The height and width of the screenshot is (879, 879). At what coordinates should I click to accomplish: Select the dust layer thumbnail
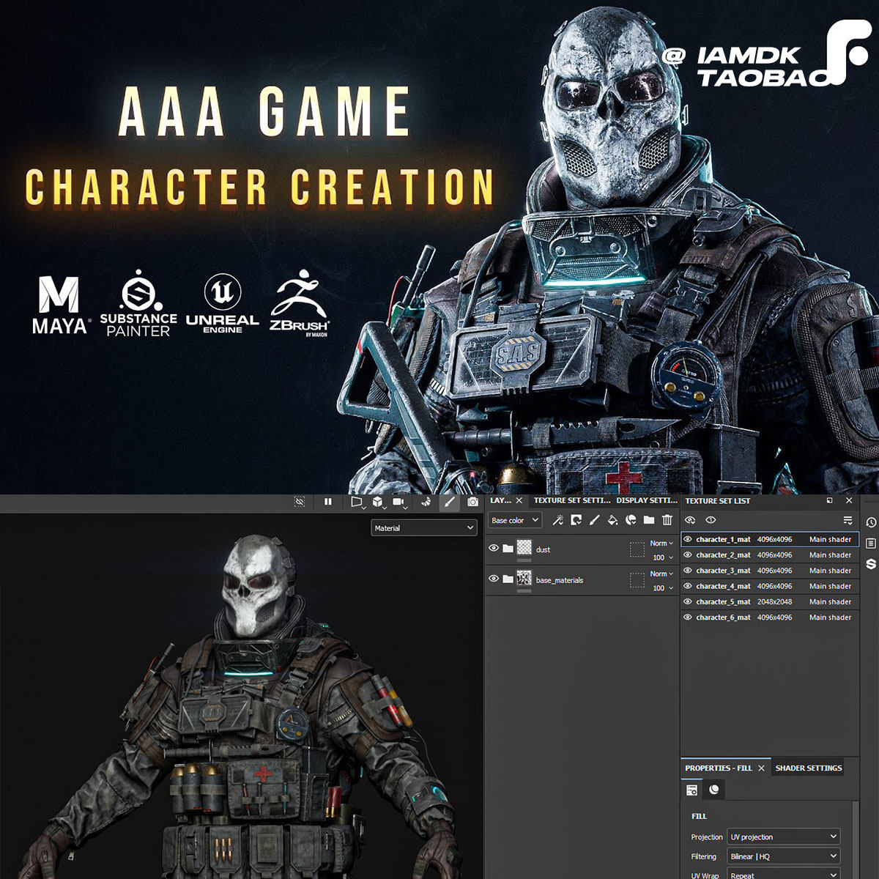click(524, 548)
